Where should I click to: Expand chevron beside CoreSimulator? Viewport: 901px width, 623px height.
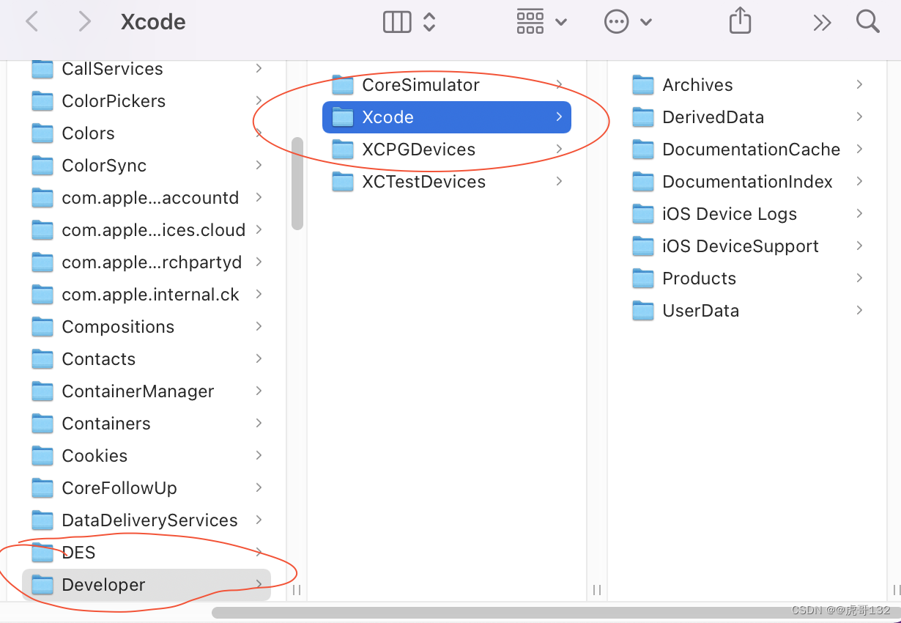point(559,84)
